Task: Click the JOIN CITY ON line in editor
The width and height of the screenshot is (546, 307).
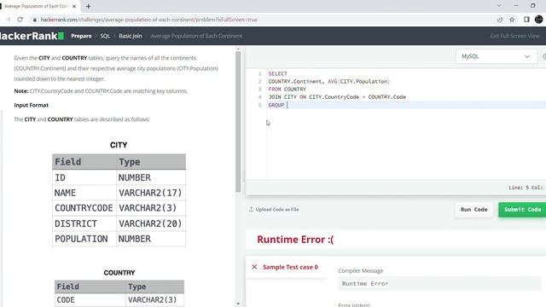Action: tap(337, 97)
